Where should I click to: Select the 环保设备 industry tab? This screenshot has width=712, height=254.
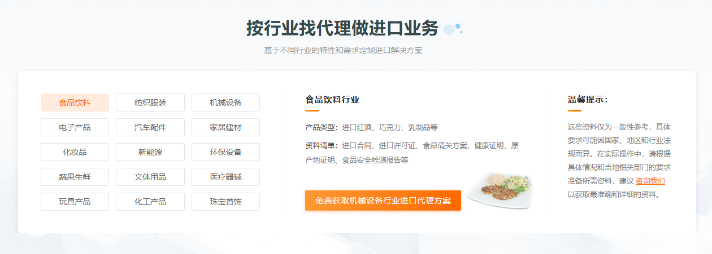pos(225,152)
